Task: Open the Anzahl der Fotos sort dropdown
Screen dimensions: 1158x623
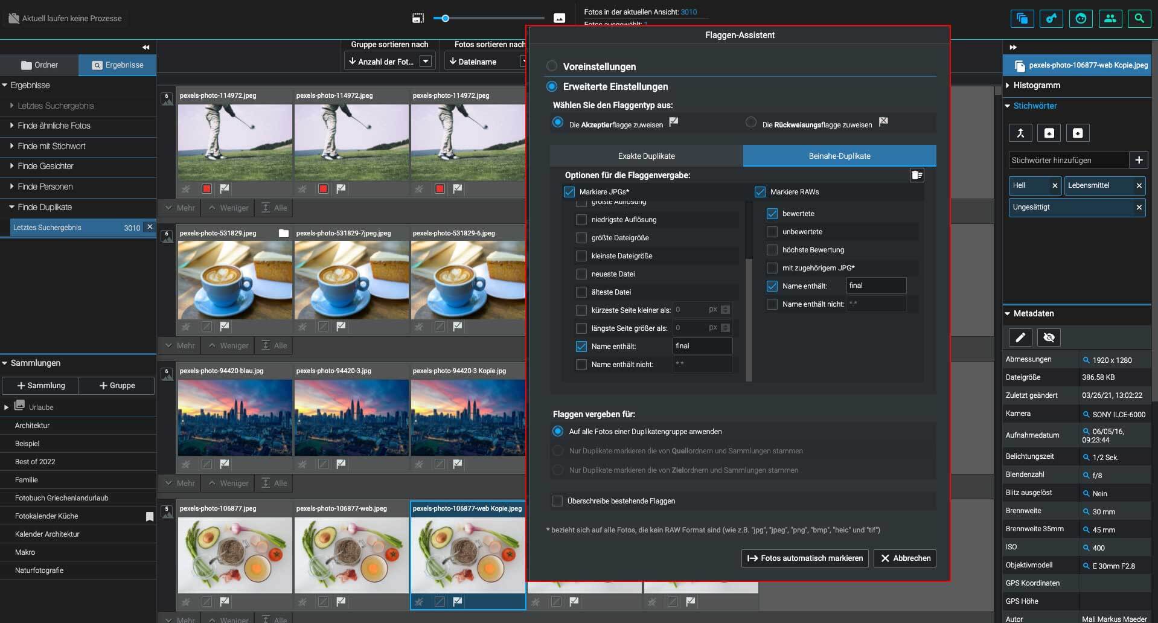Action: [x=426, y=60]
